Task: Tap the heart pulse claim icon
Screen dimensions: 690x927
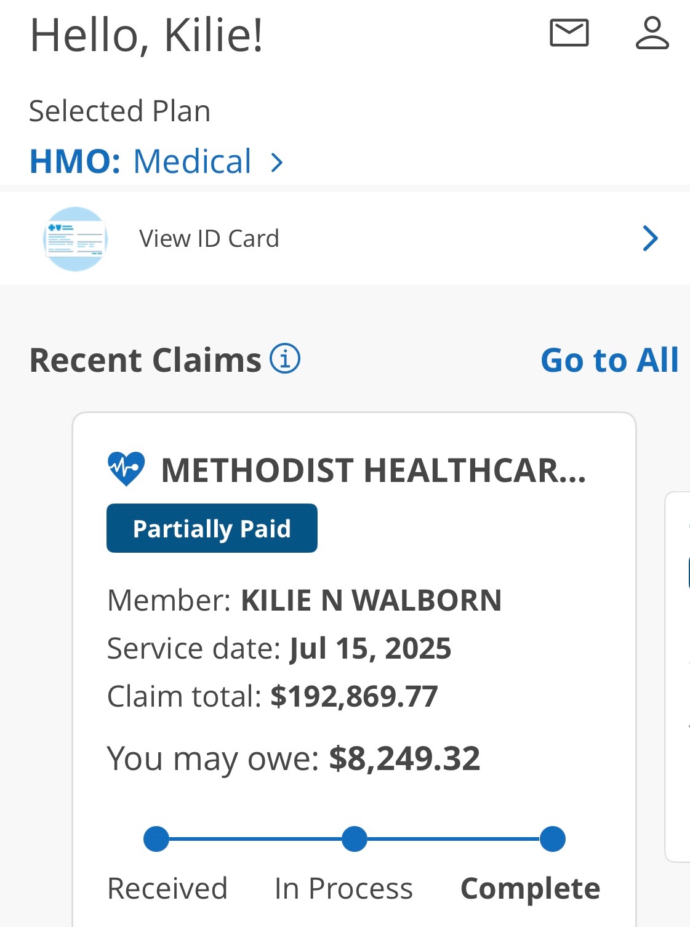Action: [126, 469]
